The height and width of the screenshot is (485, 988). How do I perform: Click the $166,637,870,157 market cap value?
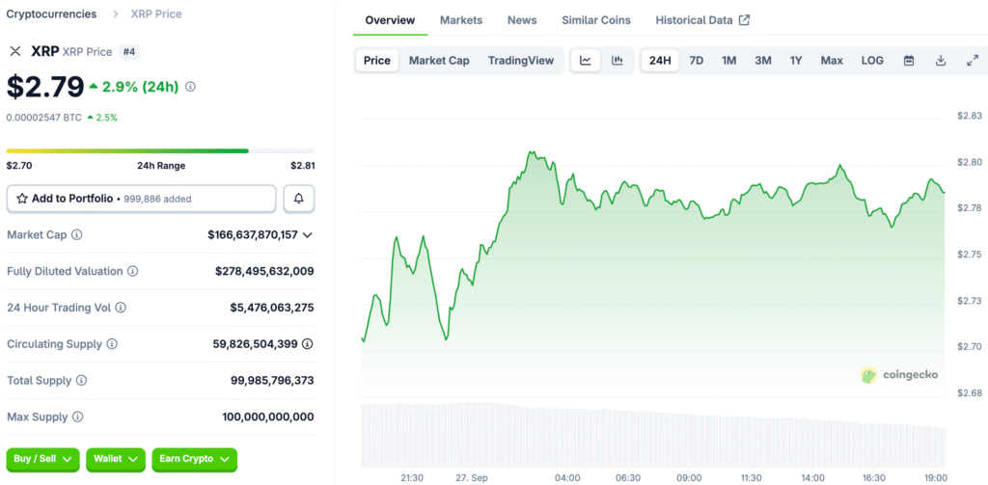click(253, 235)
